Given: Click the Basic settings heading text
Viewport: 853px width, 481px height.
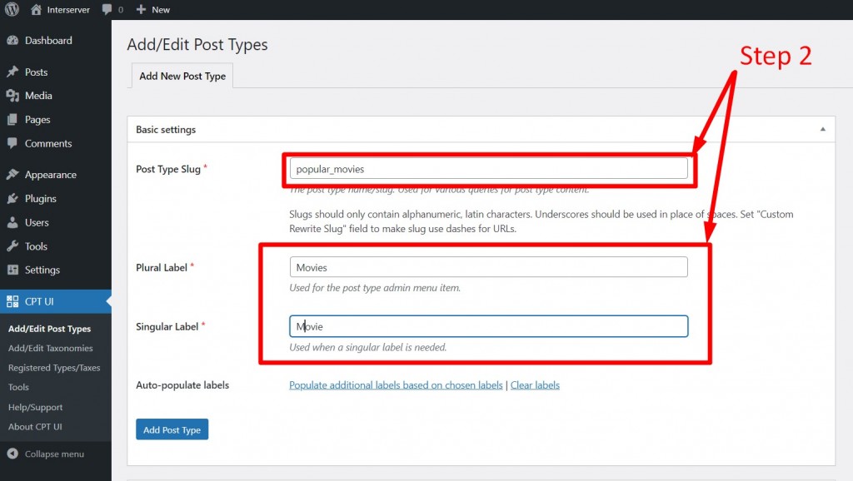Looking at the screenshot, I should pyautogui.click(x=166, y=129).
